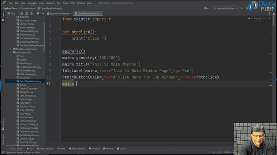
Task: Select model.py in project tree
Action: click(x=23, y=17)
